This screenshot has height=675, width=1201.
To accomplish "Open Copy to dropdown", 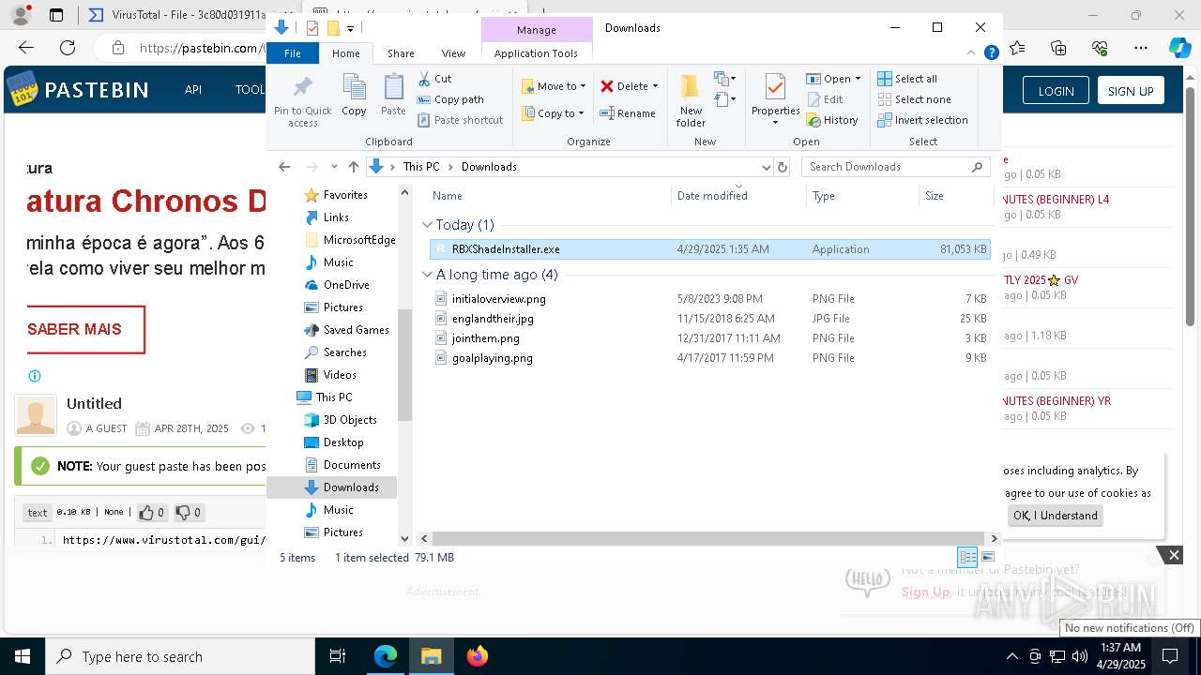I will pyautogui.click(x=554, y=113).
